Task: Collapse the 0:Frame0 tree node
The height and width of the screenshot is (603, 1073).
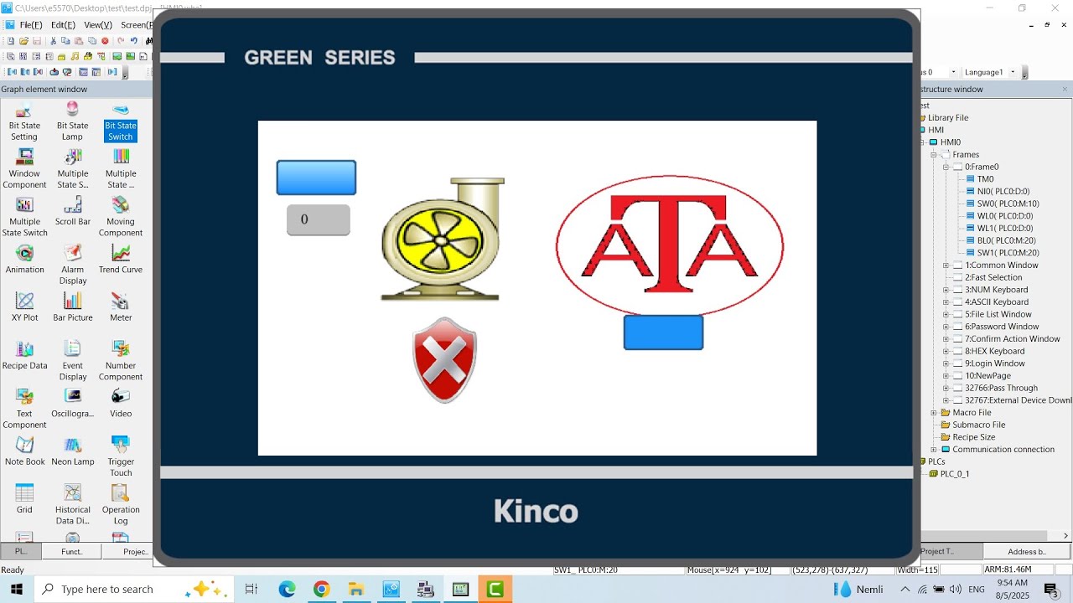Action: (x=946, y=167)
